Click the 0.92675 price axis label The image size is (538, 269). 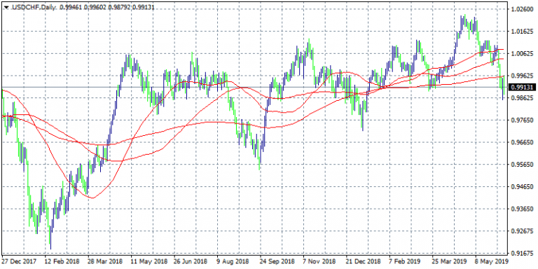pyautogui.click(x=522, y=231)
